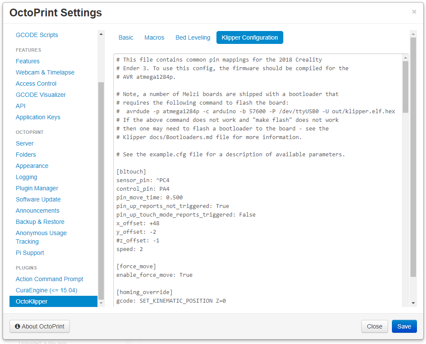Open the Features settings section
The image size is (426, 344).
[28, 61]
